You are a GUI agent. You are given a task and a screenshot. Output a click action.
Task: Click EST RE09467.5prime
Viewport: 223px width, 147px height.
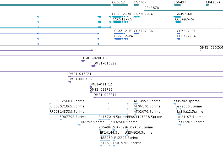pos(139,127)
